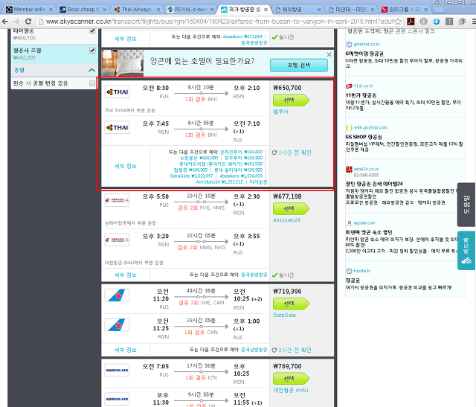Click the Thai logo on the 8:30 flight

[x=117, y=92]
